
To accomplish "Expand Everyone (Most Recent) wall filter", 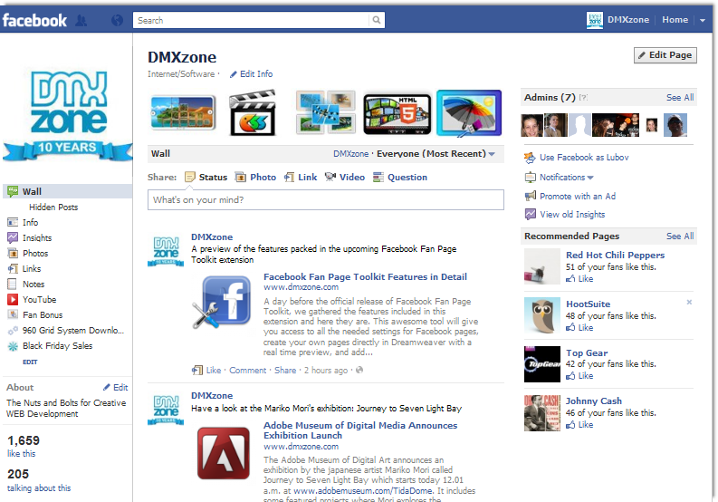I will (x=436, y=153).
